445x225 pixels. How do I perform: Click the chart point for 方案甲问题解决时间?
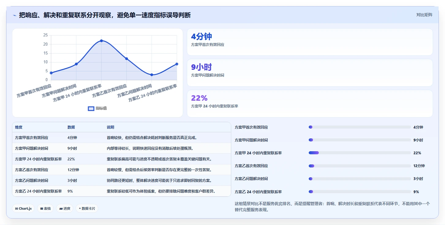pyautogui.click(x=76, y=64)
